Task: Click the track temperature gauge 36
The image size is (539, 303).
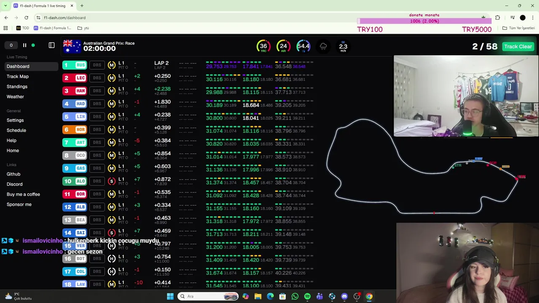Action: (263, 46)
